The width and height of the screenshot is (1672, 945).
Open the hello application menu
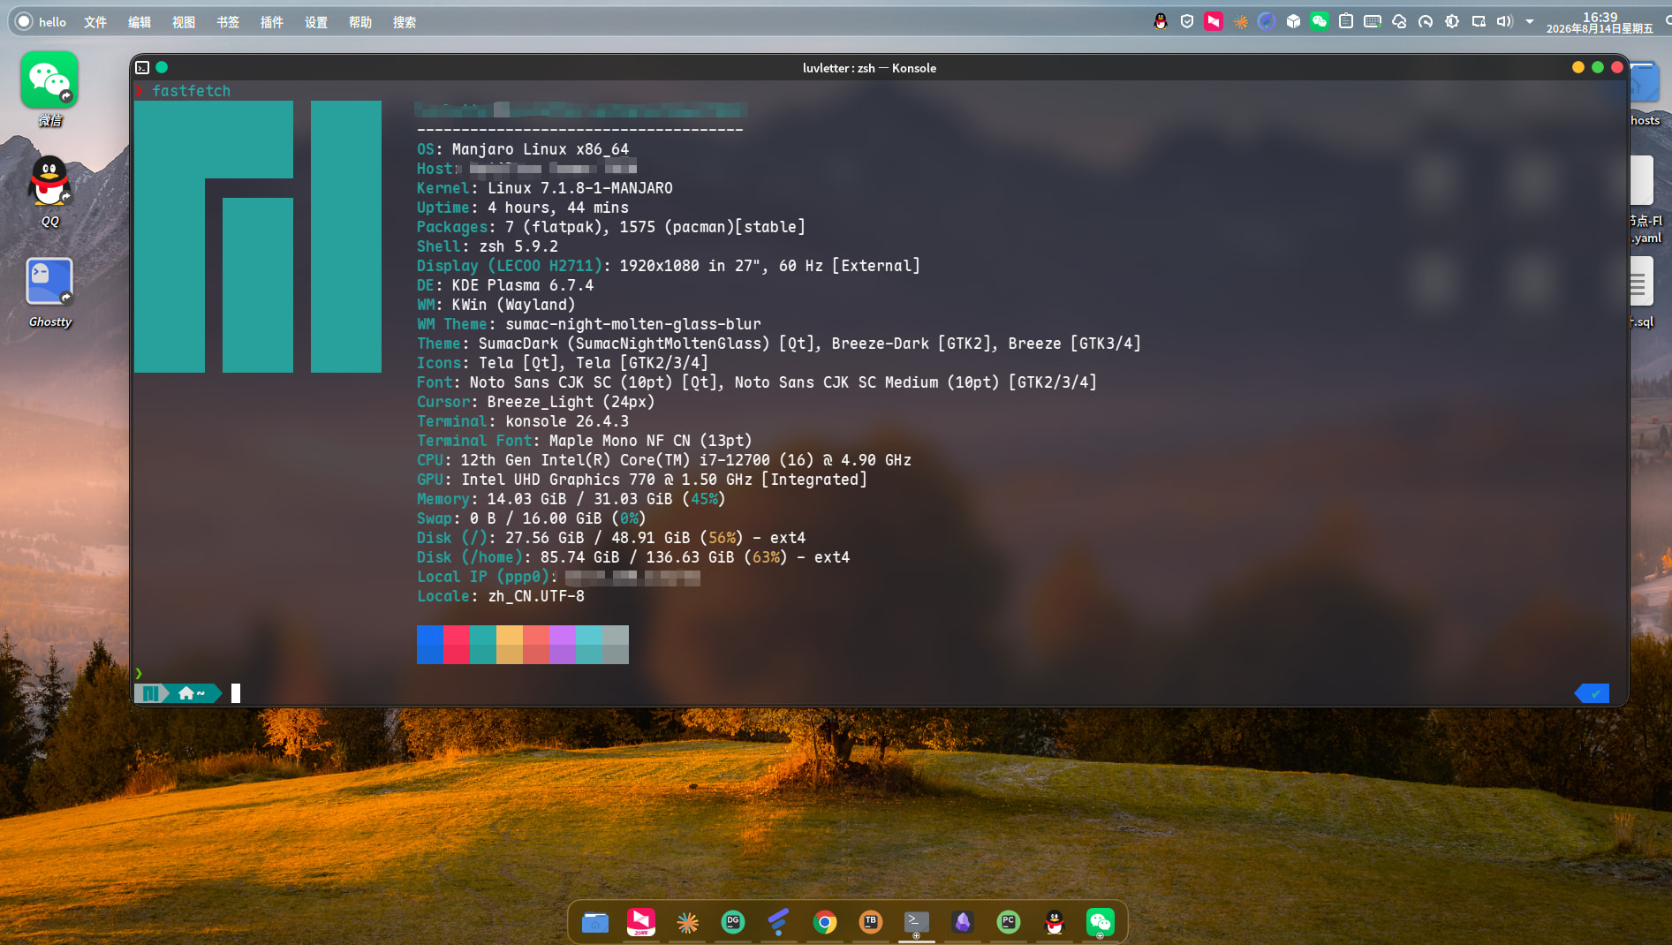pos(42,22)
